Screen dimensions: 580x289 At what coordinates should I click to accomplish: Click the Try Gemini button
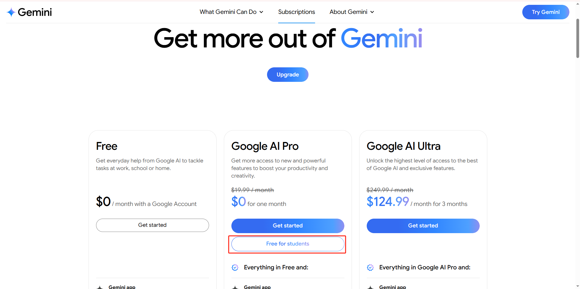click(x=546, y=12)
